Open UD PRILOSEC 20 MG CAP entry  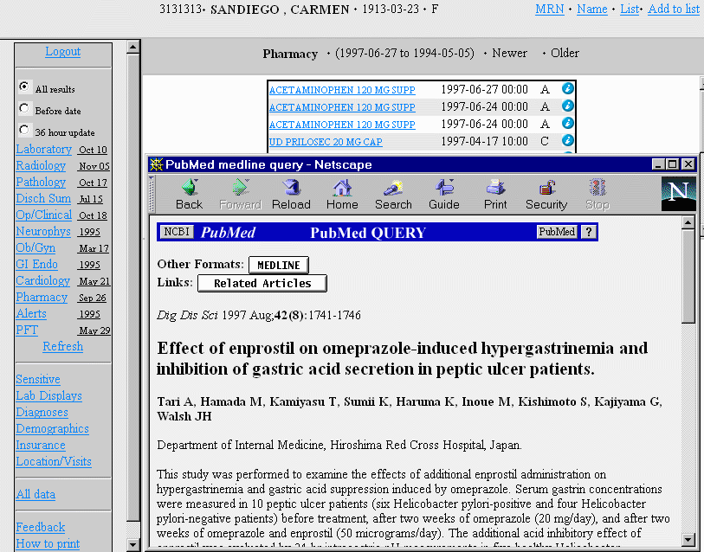pos(326,141)
